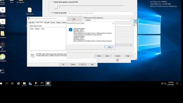The width and height of the screenshot is (183, 103).
Task: Open the notification center icon
Action: point(177,83)
